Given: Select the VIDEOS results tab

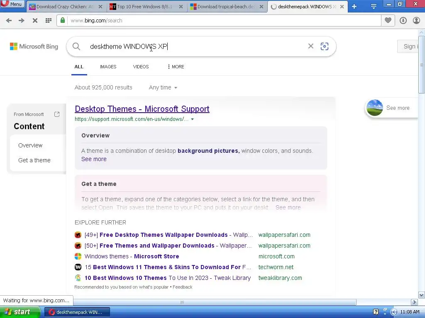Looking at the screenshot, I should (141, 67).
